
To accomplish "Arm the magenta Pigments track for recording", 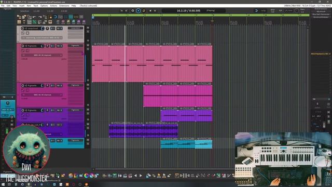I will click(23, 85).
